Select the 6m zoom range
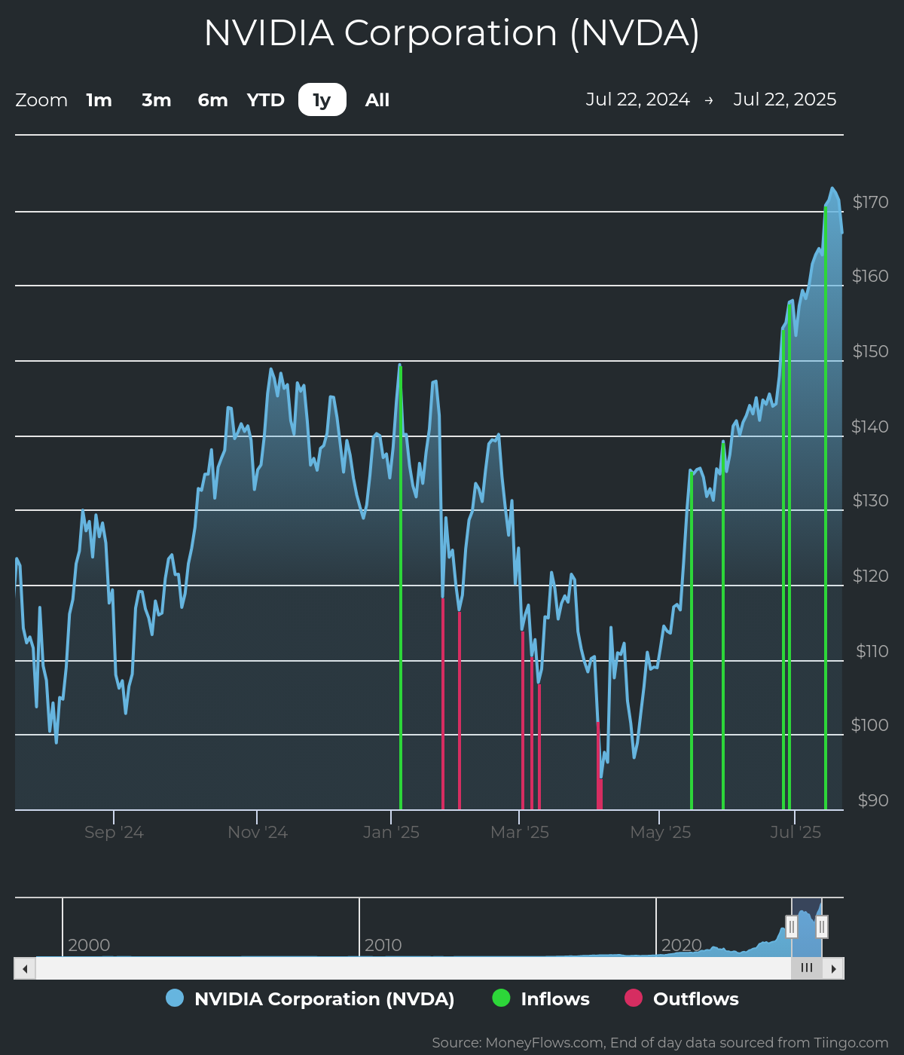 pos(213,100)
